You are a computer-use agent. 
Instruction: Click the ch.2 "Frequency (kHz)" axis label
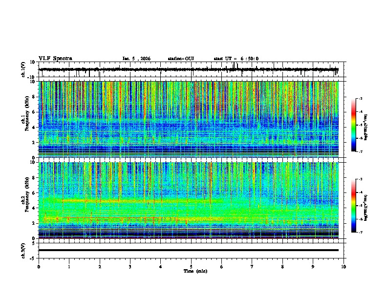pyautogui.click(x=27, y=194)
